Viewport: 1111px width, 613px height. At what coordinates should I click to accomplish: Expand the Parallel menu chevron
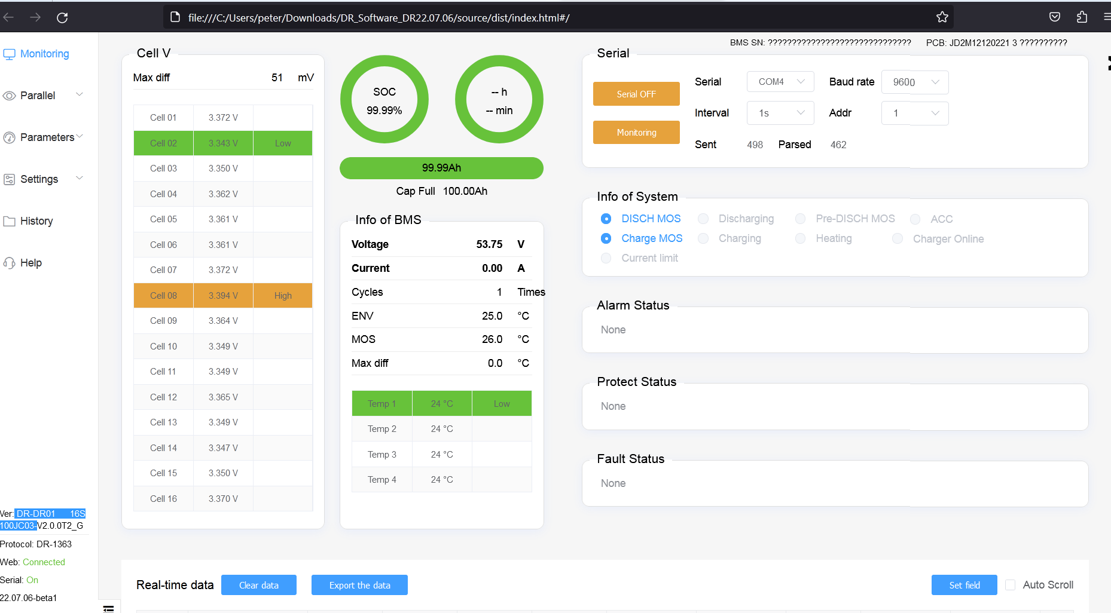(x=80, y=95)
